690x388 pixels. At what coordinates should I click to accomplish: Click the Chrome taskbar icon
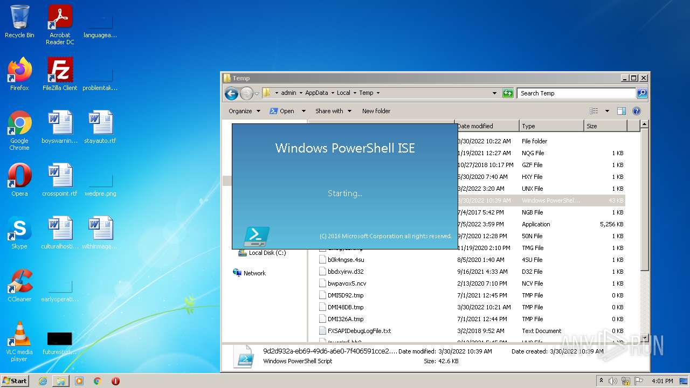98,381
